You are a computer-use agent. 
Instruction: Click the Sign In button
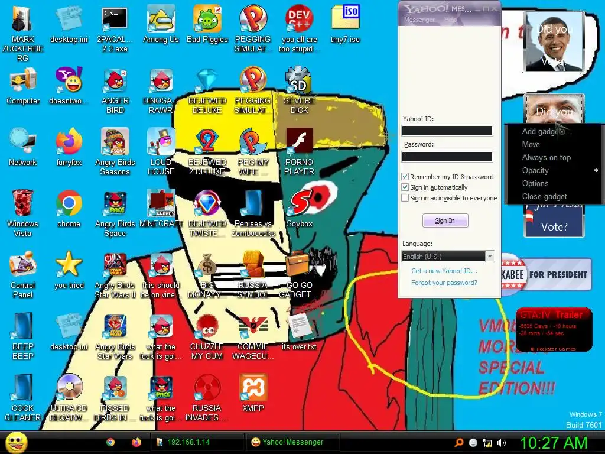point(445,220)
